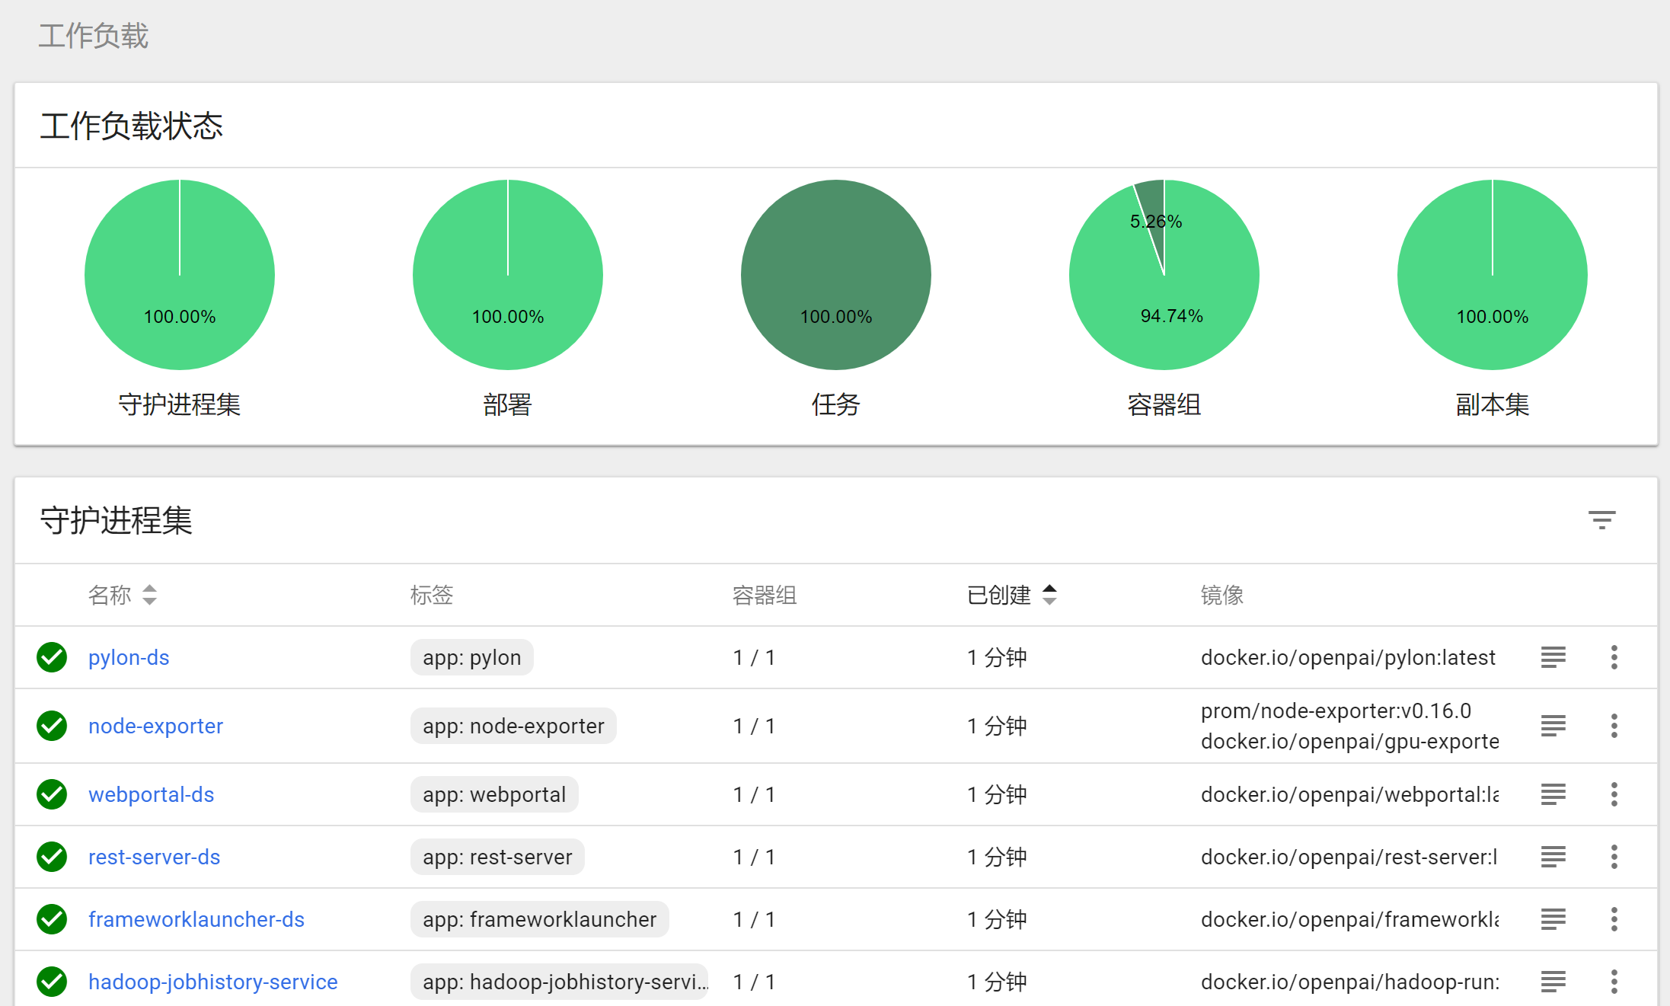Open logs icon for frameworklauncher-ds
The width and height of the screenshot is (1670, 1006).
[x=1553, y=919]
